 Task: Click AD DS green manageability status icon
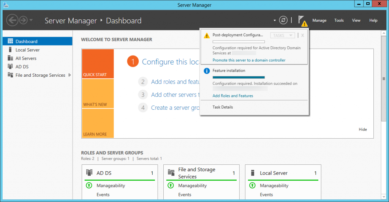pyautogui.click(x=89, y=185)
